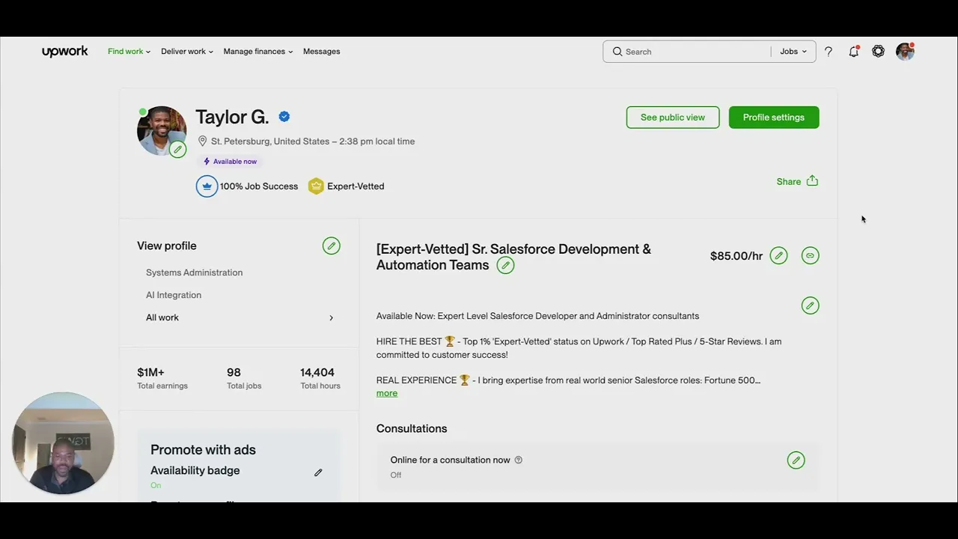The image size is (958, 539).
Task: Go to Messages
Action: point(322,52)
